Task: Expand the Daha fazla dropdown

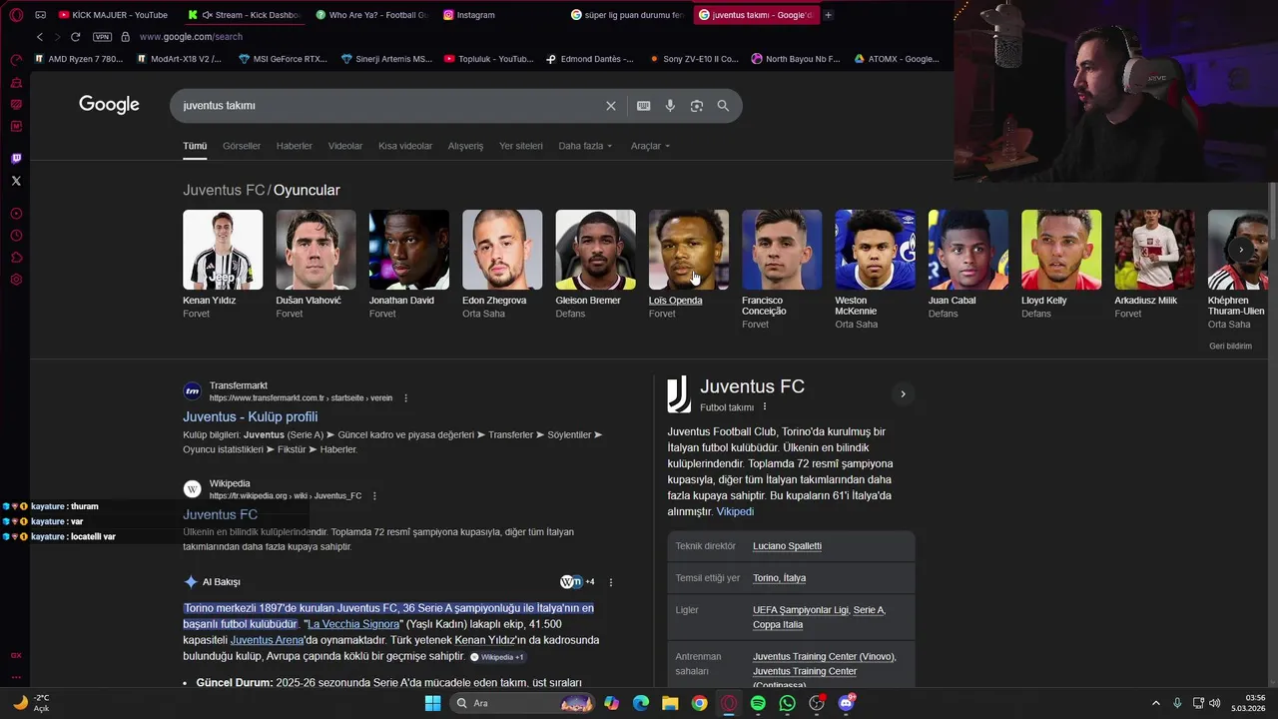Action: pos(585,146)
